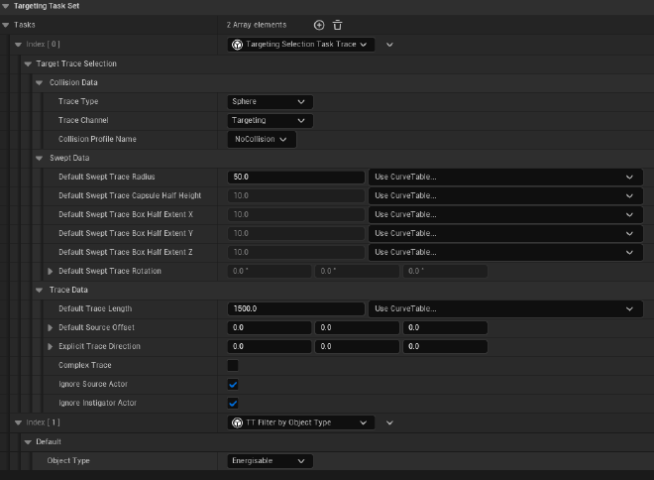
Task: Select the Object Type property label
Action: (68, 461)
